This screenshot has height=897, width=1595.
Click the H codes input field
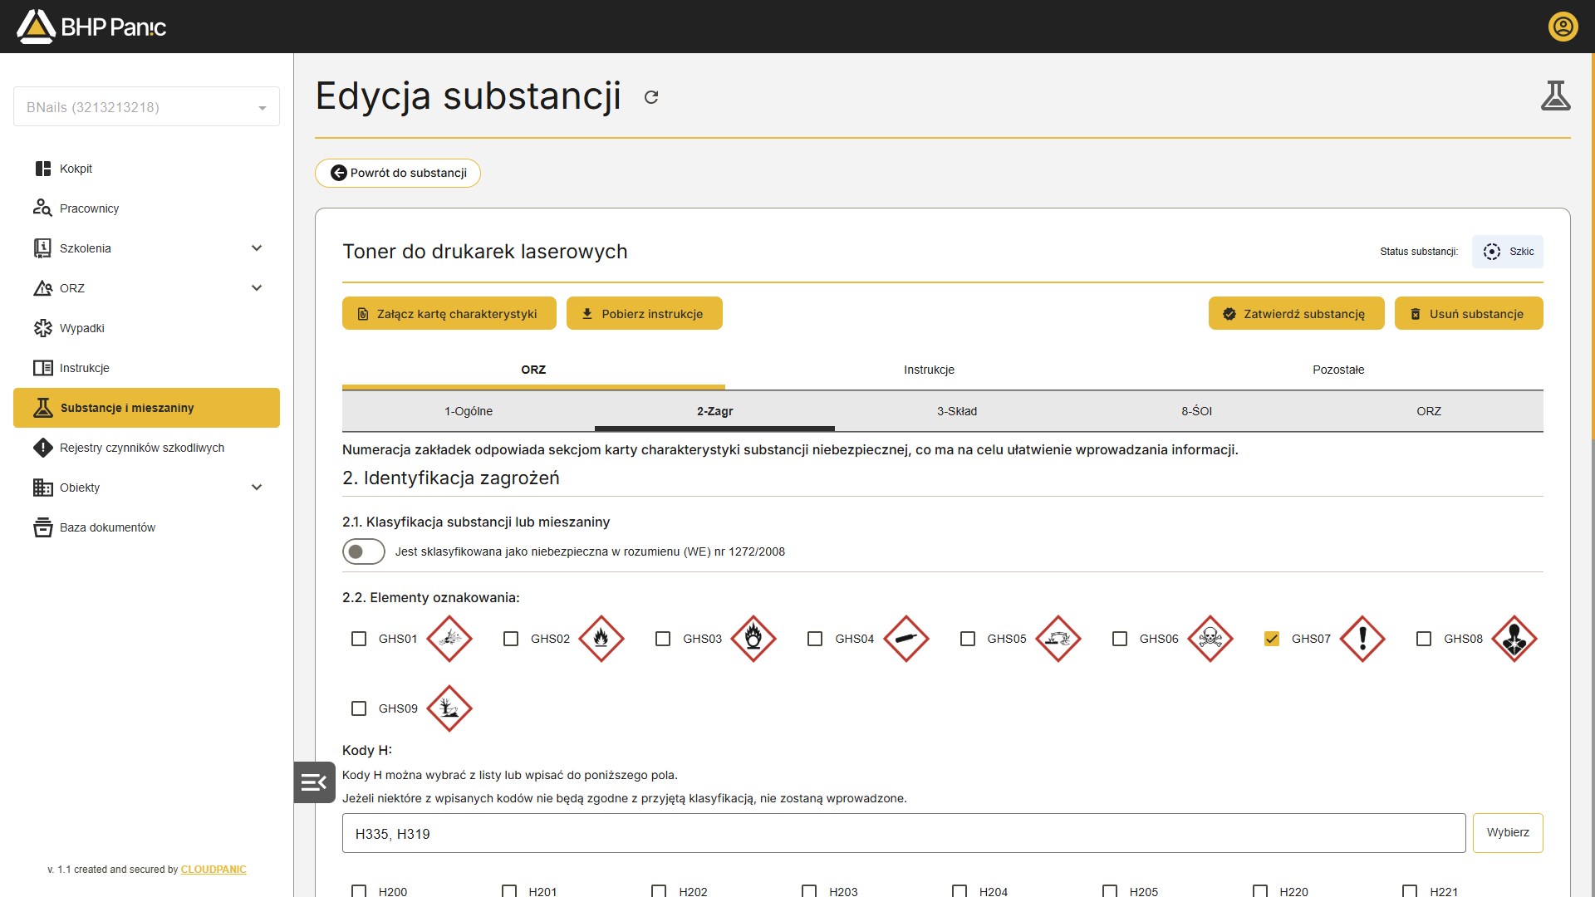[904, 833]
